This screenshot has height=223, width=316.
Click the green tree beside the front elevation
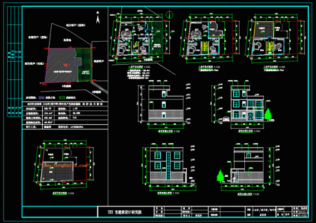(268, 114)
